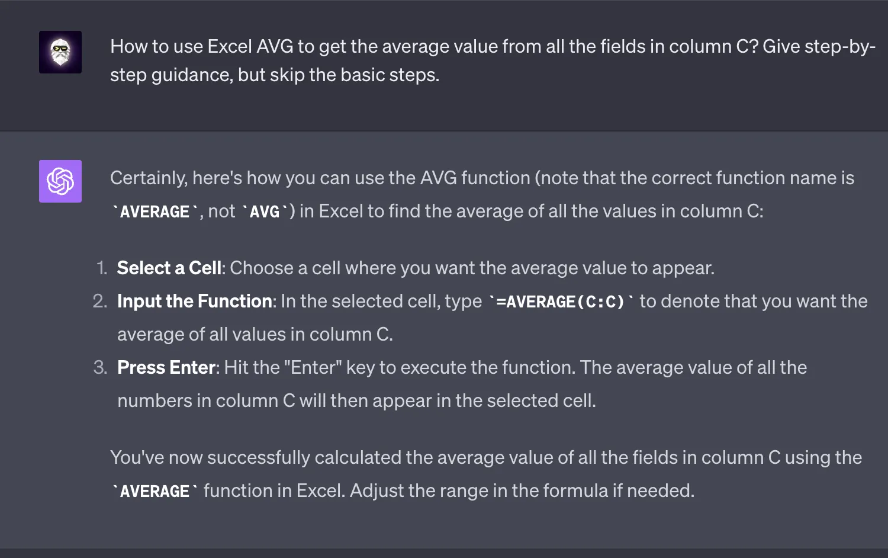The height and width of the screenshot is (558, 888).
Task: Click the bold "Select a Cell" heading
Action: 169,268
